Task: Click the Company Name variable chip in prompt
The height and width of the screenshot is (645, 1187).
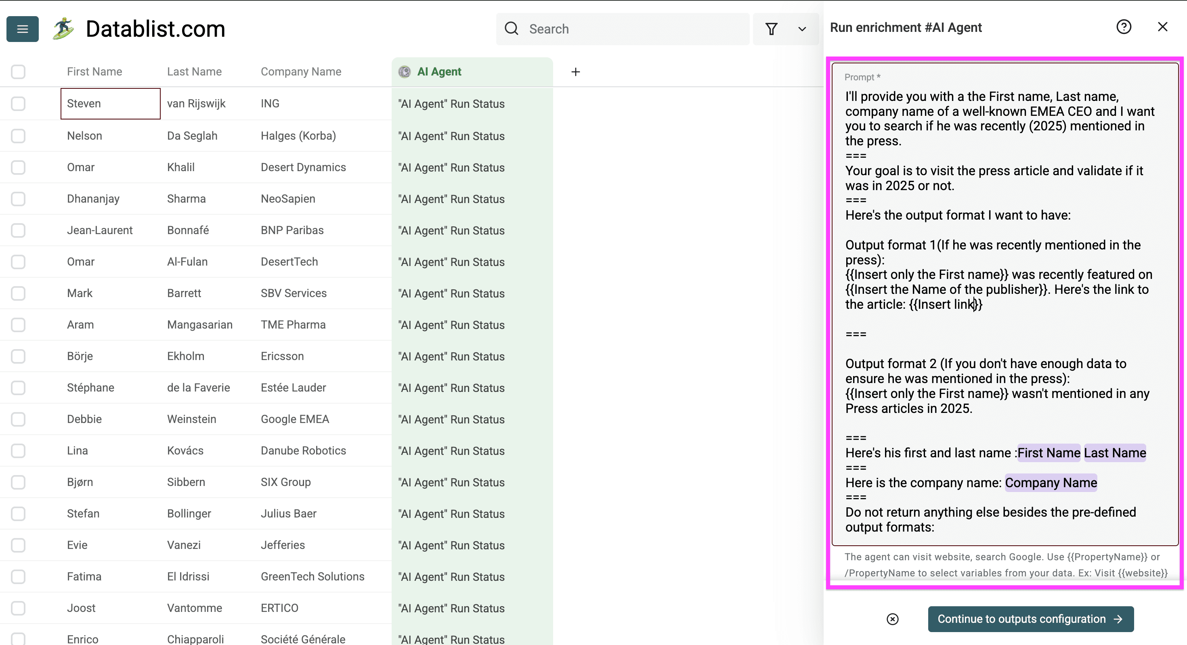Action: (x=1051, y=483)
